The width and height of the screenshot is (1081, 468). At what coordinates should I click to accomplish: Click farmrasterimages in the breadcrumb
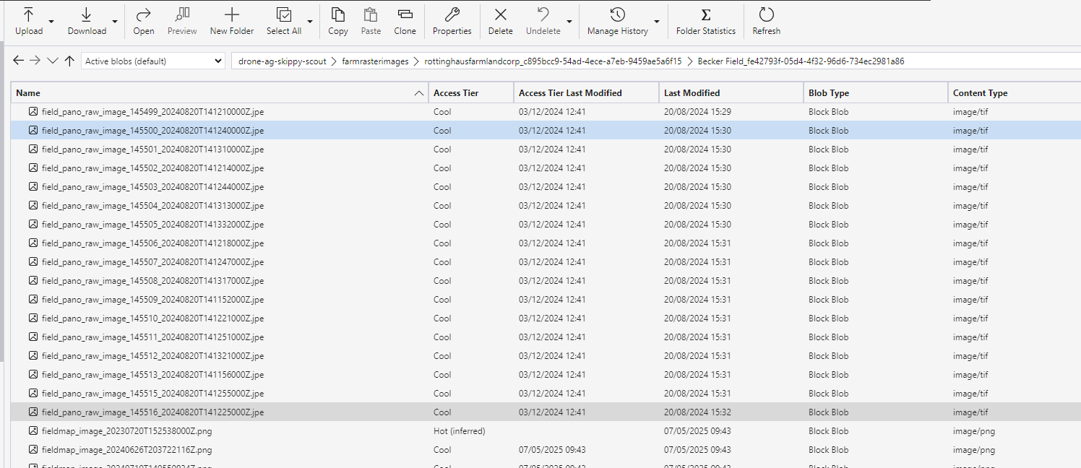pos(375,61)
